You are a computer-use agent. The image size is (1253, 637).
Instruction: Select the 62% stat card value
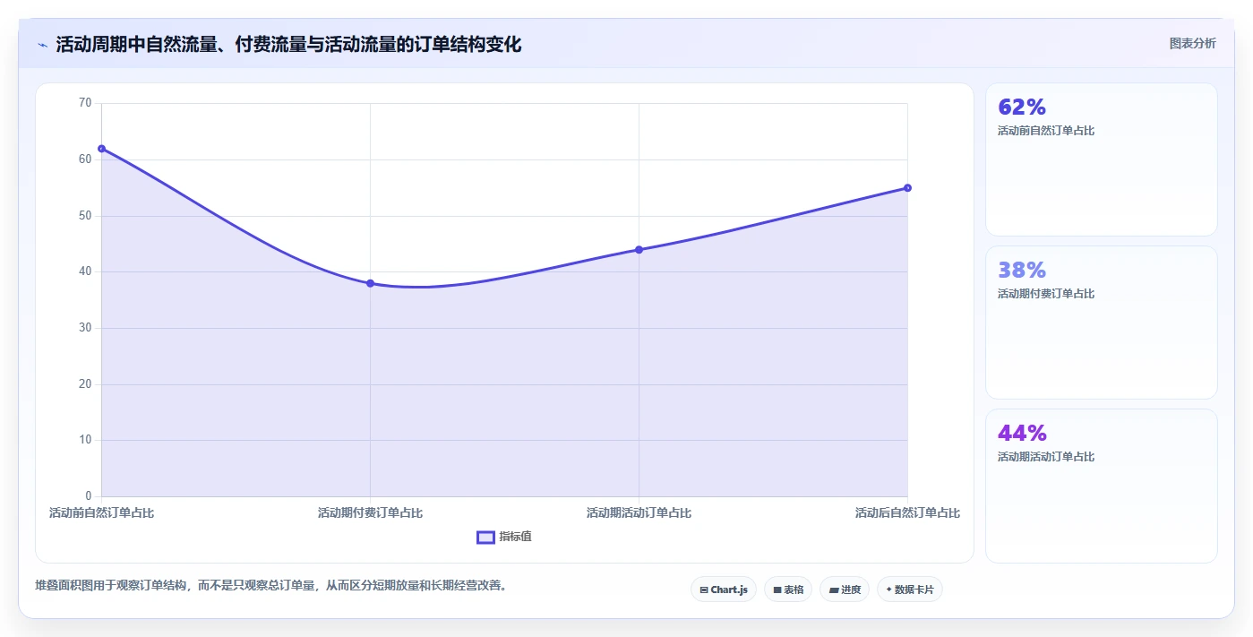(x=1022, y=108)
